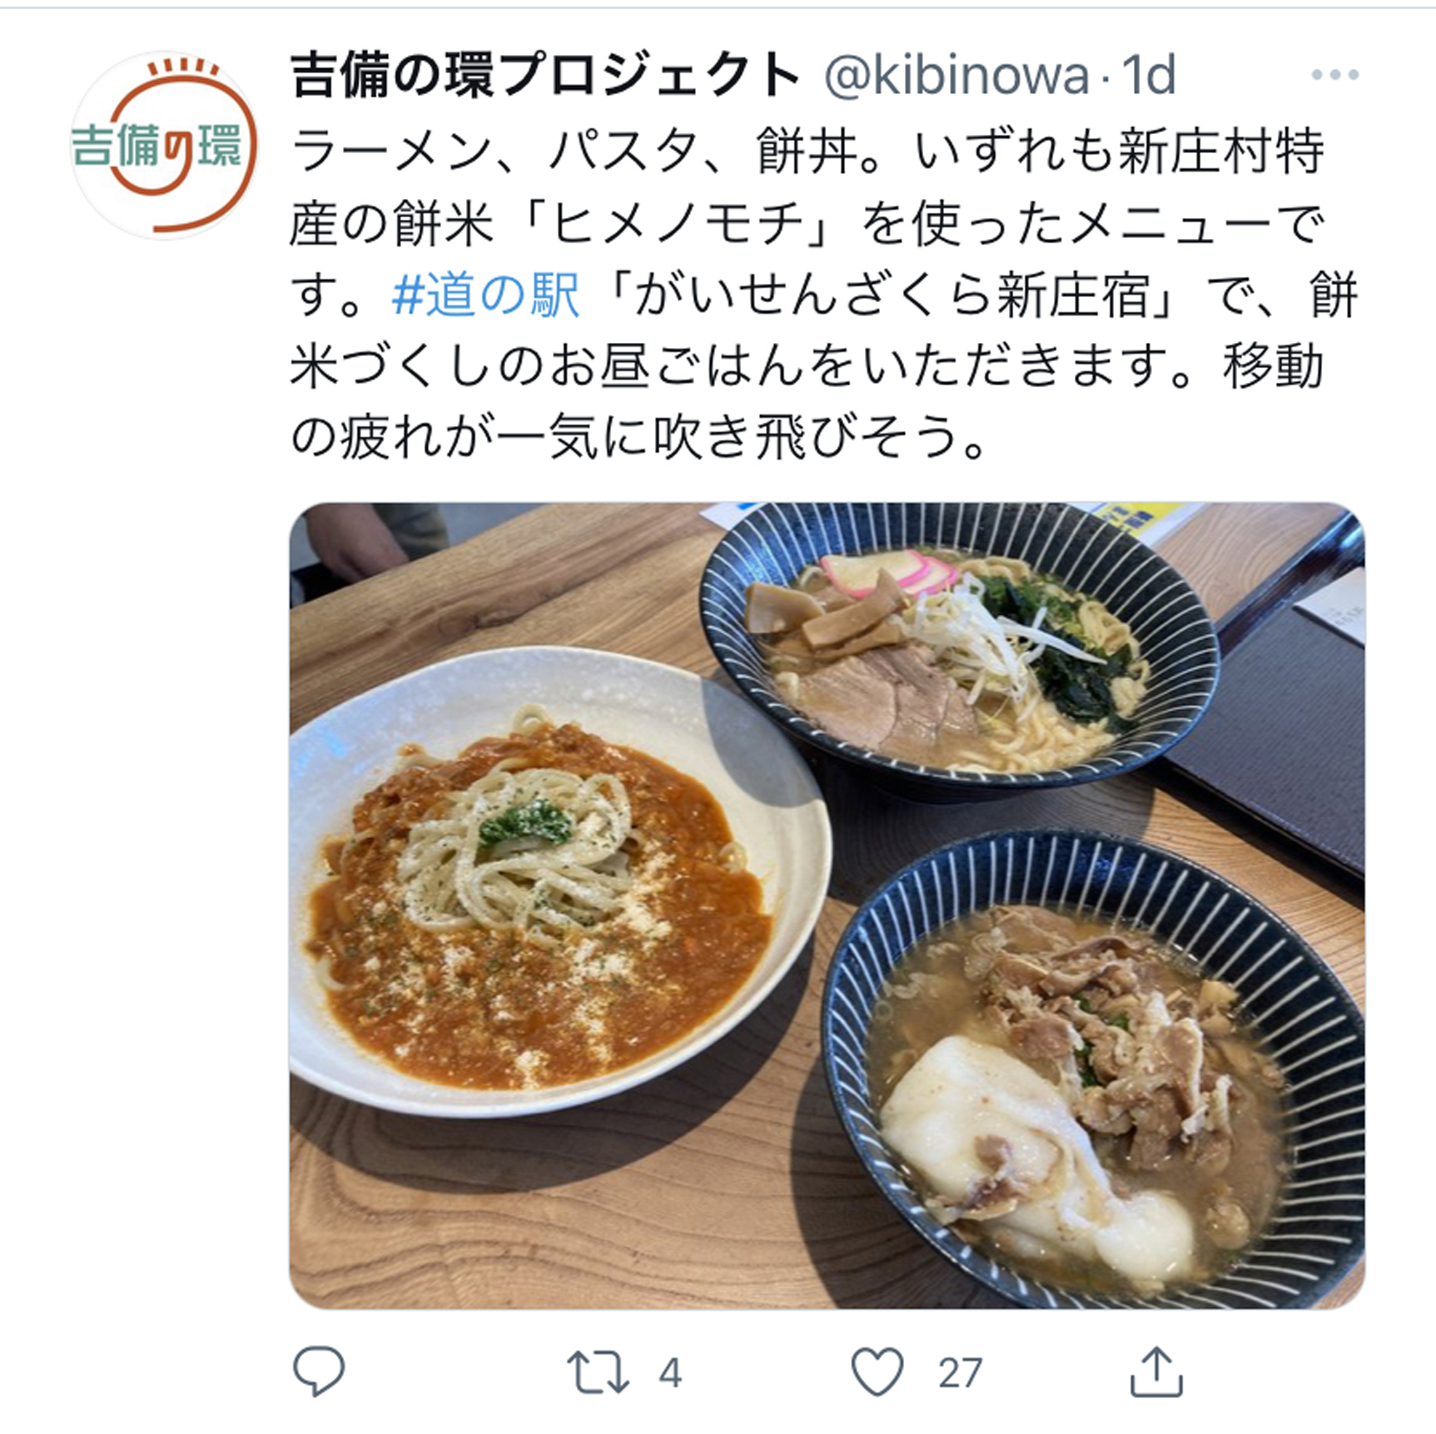Image resolution: width=1436 pixels, height=1434 pixels.
Task: Click display name 吉備の環プロジェクト
Action: point(545,76)
